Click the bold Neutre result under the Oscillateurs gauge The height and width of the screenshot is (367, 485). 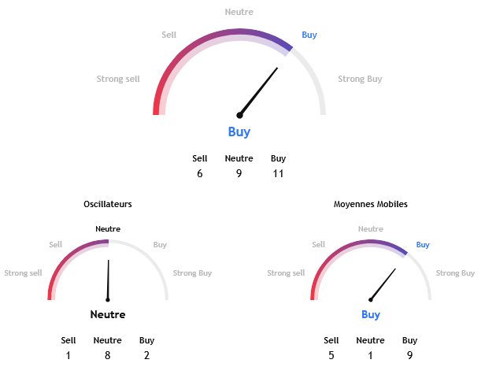[108, 314]
